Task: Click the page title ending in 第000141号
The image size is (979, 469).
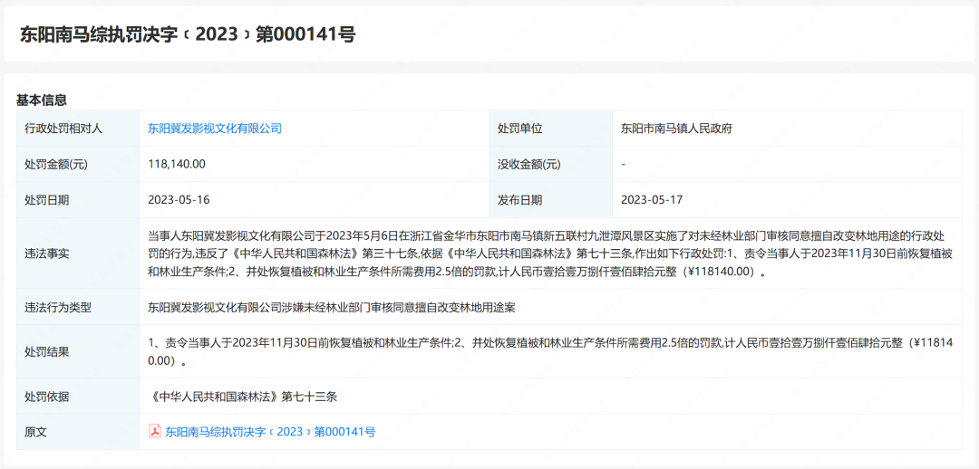Action: coord(188,34)
